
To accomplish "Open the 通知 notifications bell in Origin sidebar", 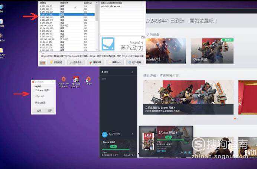I will (x=103, y=72).
